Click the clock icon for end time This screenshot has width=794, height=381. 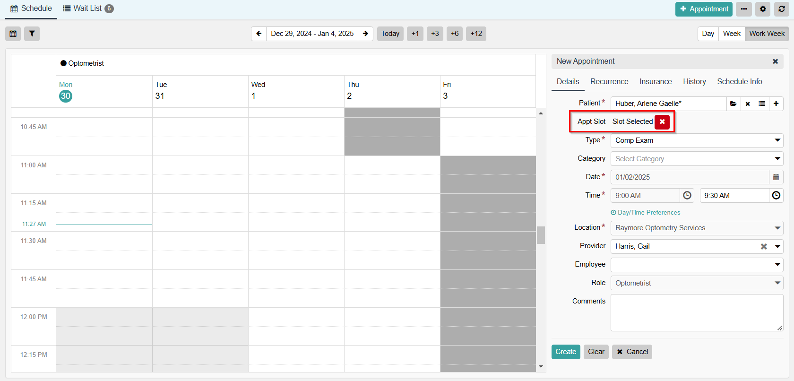pyautogui.click(x=776, y=196)
